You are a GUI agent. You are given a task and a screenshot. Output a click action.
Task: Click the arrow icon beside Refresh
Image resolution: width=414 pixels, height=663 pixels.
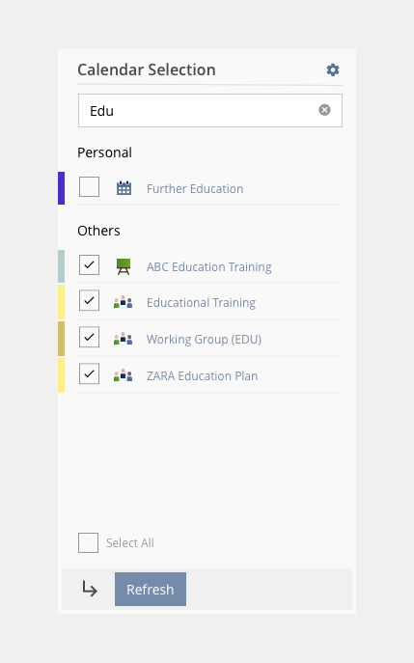(x=90, y=589)
